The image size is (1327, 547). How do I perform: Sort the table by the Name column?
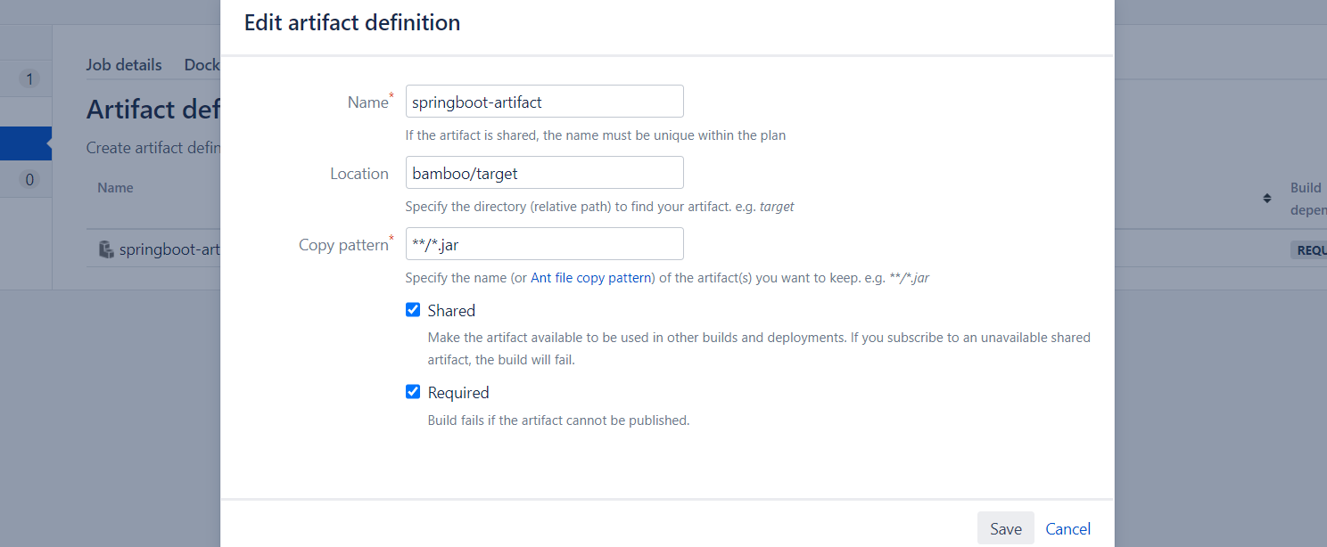pyautogui.click(x=115, y=187)
